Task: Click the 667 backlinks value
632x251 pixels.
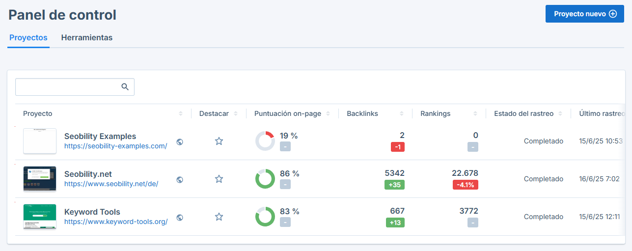Action: 397,211
